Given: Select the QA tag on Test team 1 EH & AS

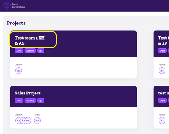Looking at the screenshot, I should (41, 51).
